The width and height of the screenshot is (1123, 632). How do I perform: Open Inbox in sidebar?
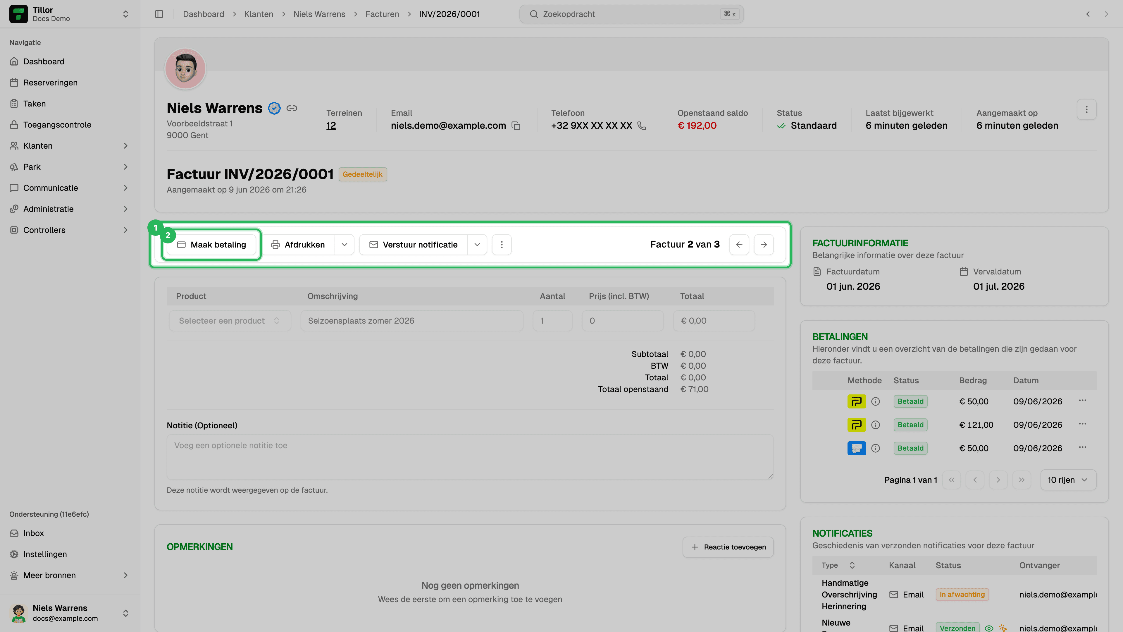[70, 533]
